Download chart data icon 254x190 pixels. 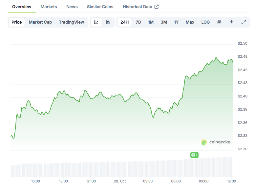tap(231, 22)
